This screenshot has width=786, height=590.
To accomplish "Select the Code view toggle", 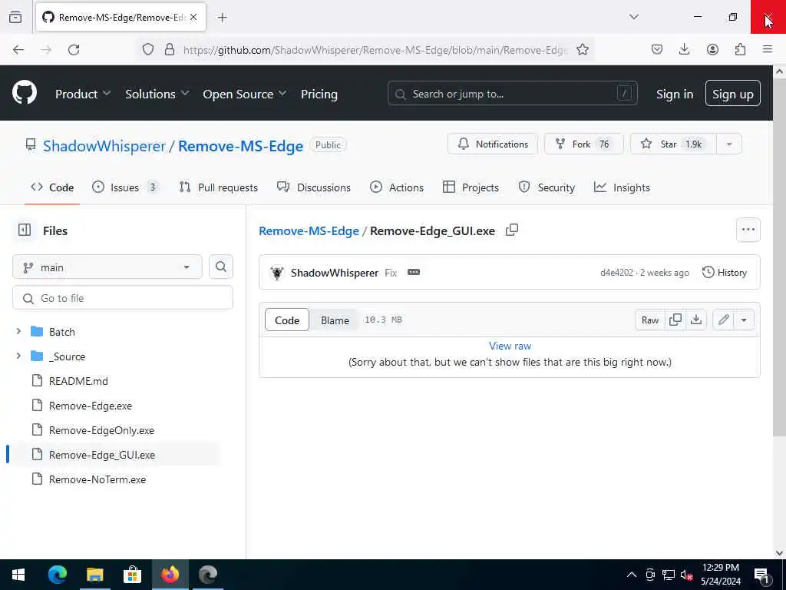I will click(x=287, y=320).
